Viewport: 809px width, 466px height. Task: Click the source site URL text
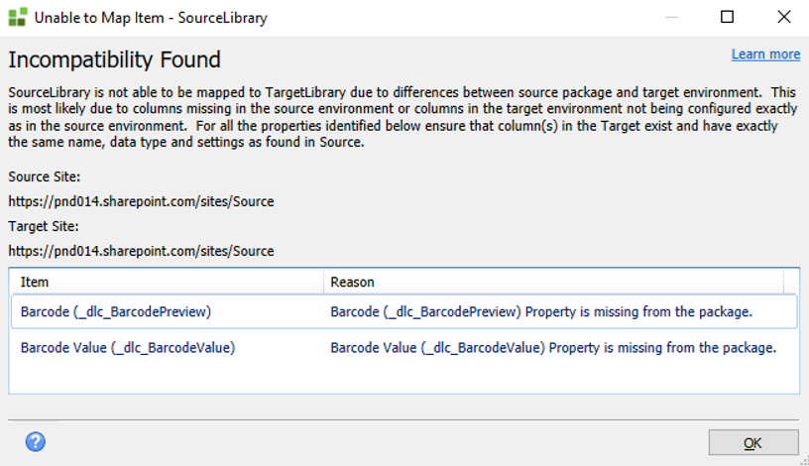tap(141, 201)
